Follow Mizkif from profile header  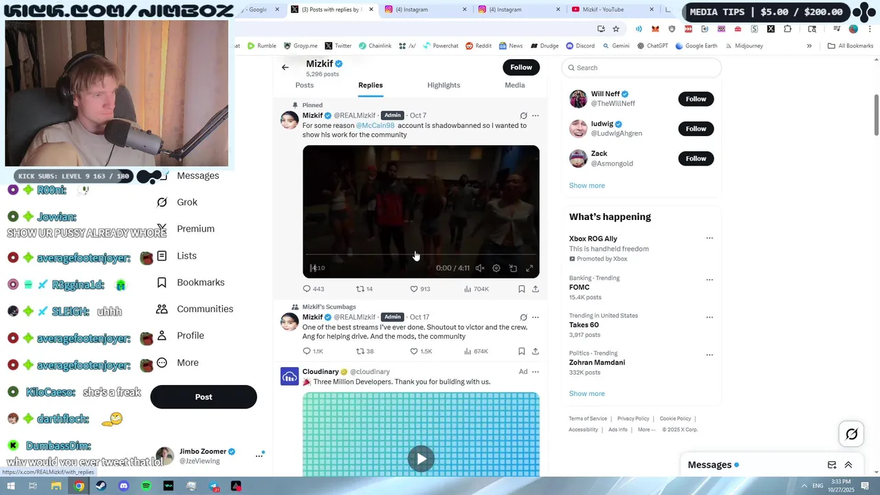(521, 67)
